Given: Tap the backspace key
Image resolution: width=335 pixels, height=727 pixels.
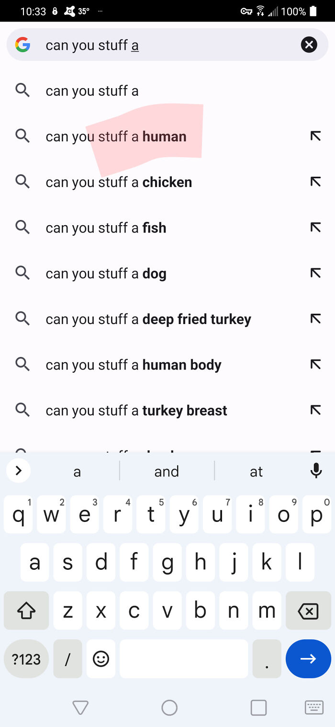Looking at the screenshot, I should [x=308, y=611].
